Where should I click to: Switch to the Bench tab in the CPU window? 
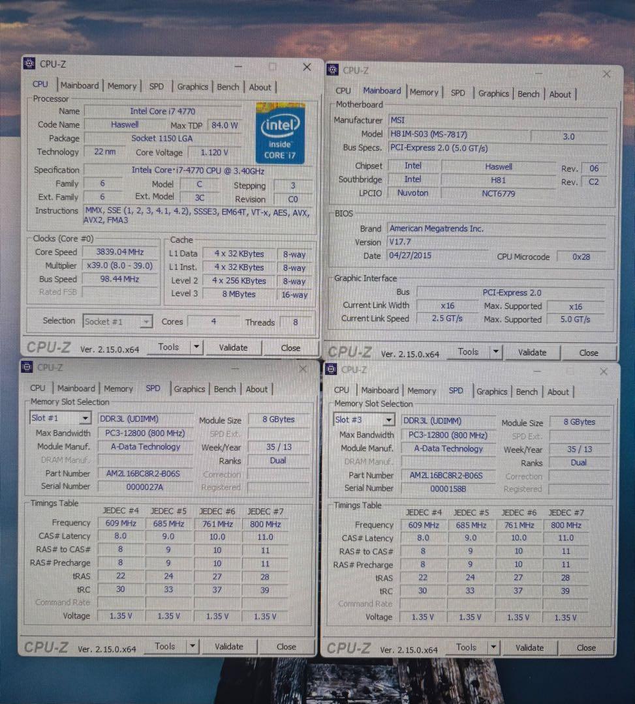(228, 86)
